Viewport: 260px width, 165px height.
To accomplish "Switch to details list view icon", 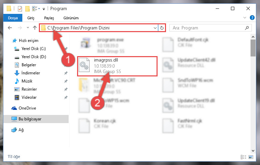I will (243, 157).
